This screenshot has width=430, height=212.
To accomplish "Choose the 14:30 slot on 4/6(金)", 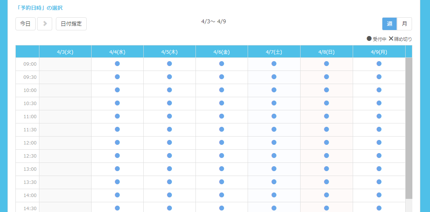I will pos(221,208).
